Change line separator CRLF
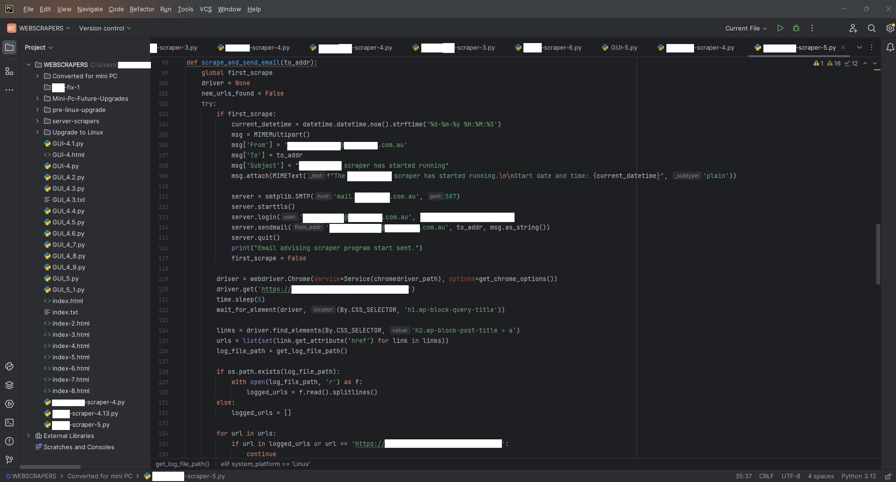This screenshot has width=896, height=482. (766, 476)
